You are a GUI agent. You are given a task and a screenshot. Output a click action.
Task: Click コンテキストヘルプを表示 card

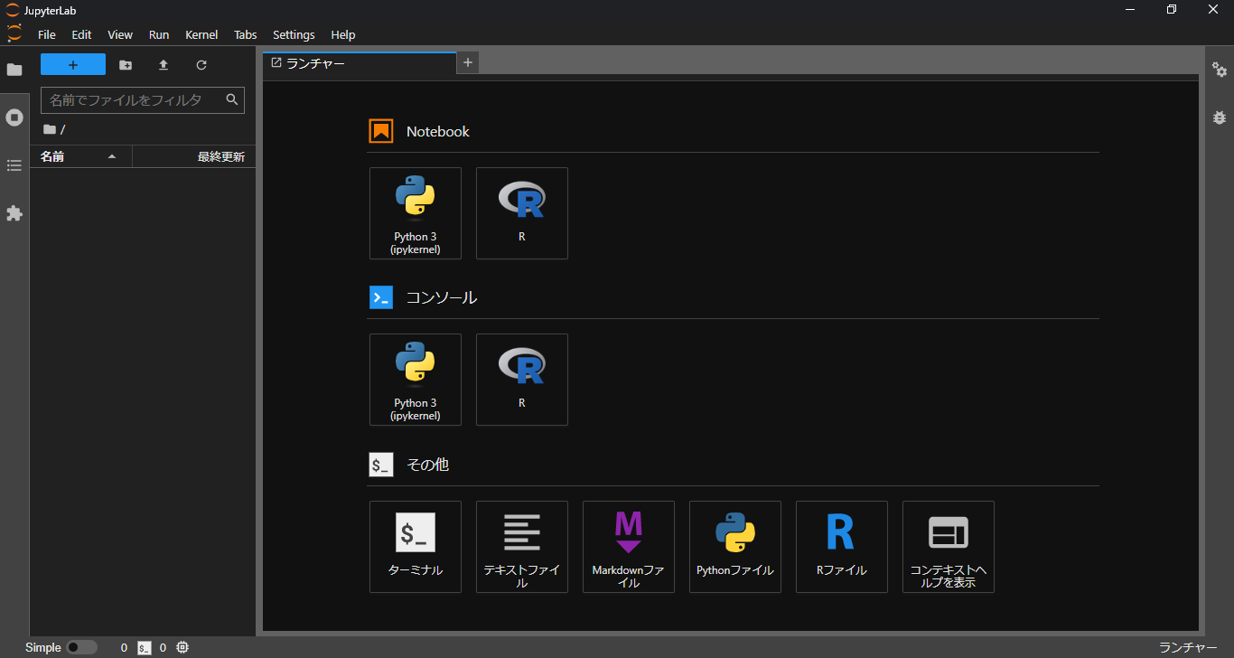(x=949, y=547)
